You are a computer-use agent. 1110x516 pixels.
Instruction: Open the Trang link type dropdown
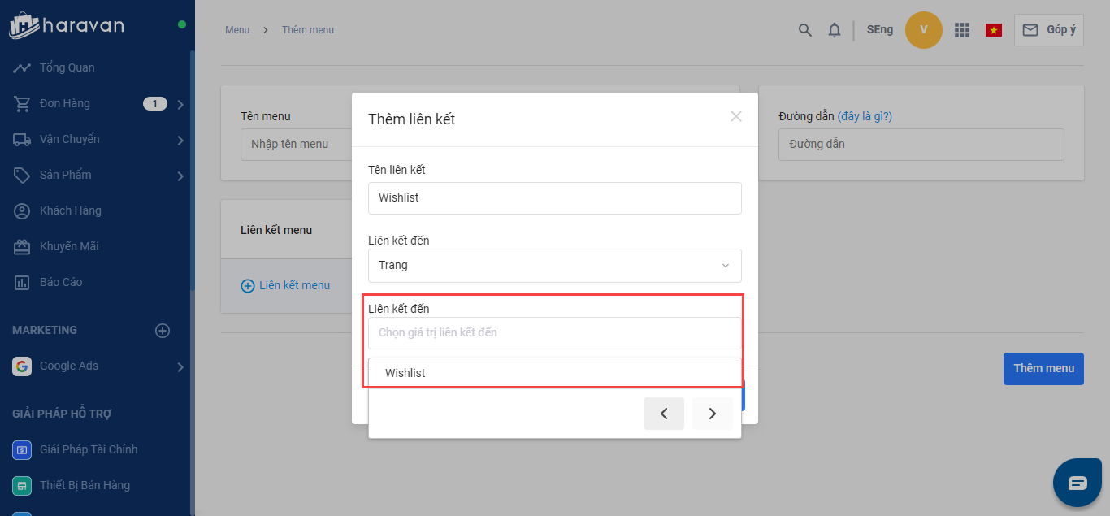pos(554,266)
